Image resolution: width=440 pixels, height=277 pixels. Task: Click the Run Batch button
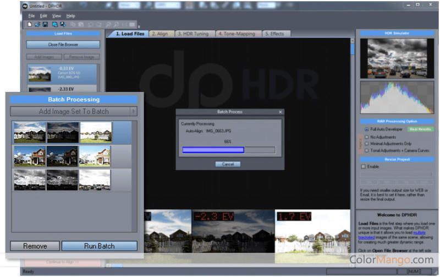coord(100,246)
